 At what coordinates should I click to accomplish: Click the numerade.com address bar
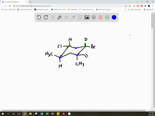coord(69,6)
